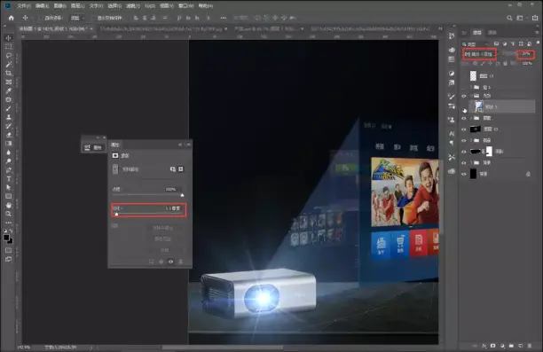Screen dimensions: 543x352
Task: Adjust the density slider handle in Properties
Action: [182, 195]
